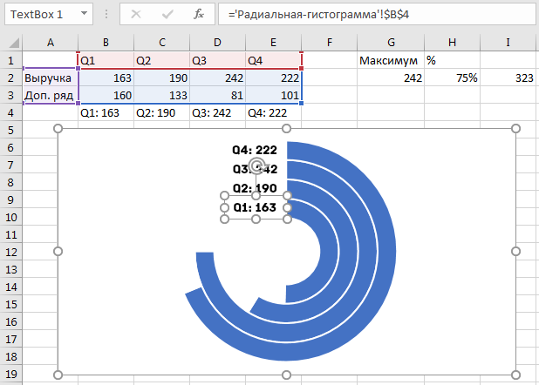Click the formula bar three-dot resize grip
The image size is (539, 385).
[106, 14]
